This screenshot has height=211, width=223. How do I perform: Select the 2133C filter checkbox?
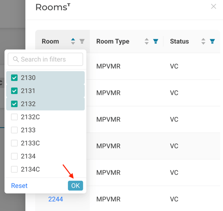(14, 143)
